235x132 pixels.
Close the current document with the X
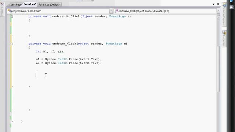pos(218,4)
